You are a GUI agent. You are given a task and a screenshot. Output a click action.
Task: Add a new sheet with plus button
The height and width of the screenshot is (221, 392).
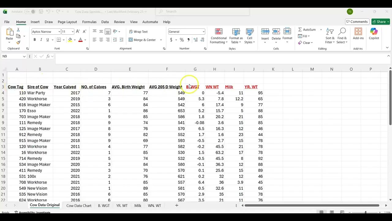click(x=177, y=205)
